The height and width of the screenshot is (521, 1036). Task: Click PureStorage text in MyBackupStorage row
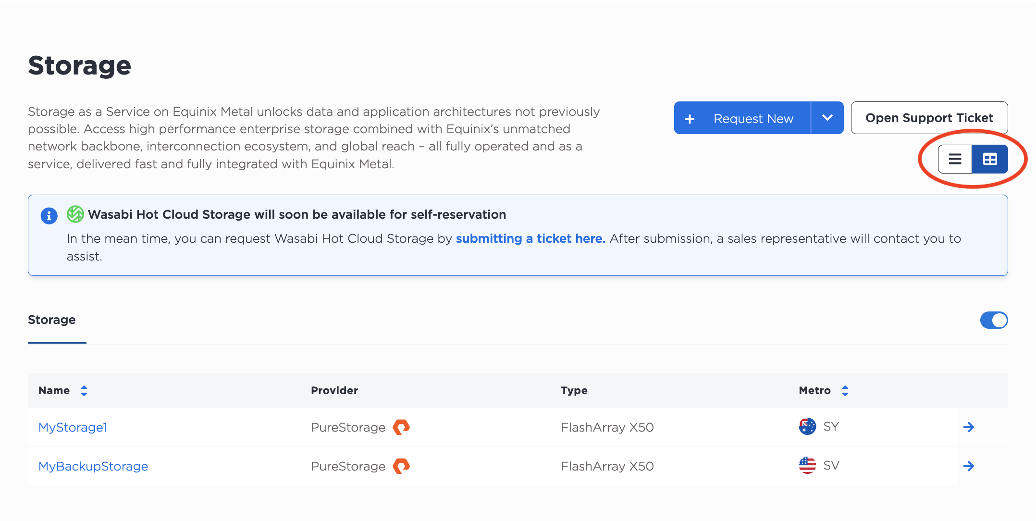click(348, 466)
